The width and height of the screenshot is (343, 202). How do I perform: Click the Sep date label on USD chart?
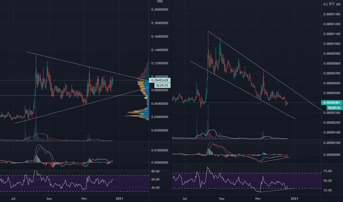tap(49, 199)
